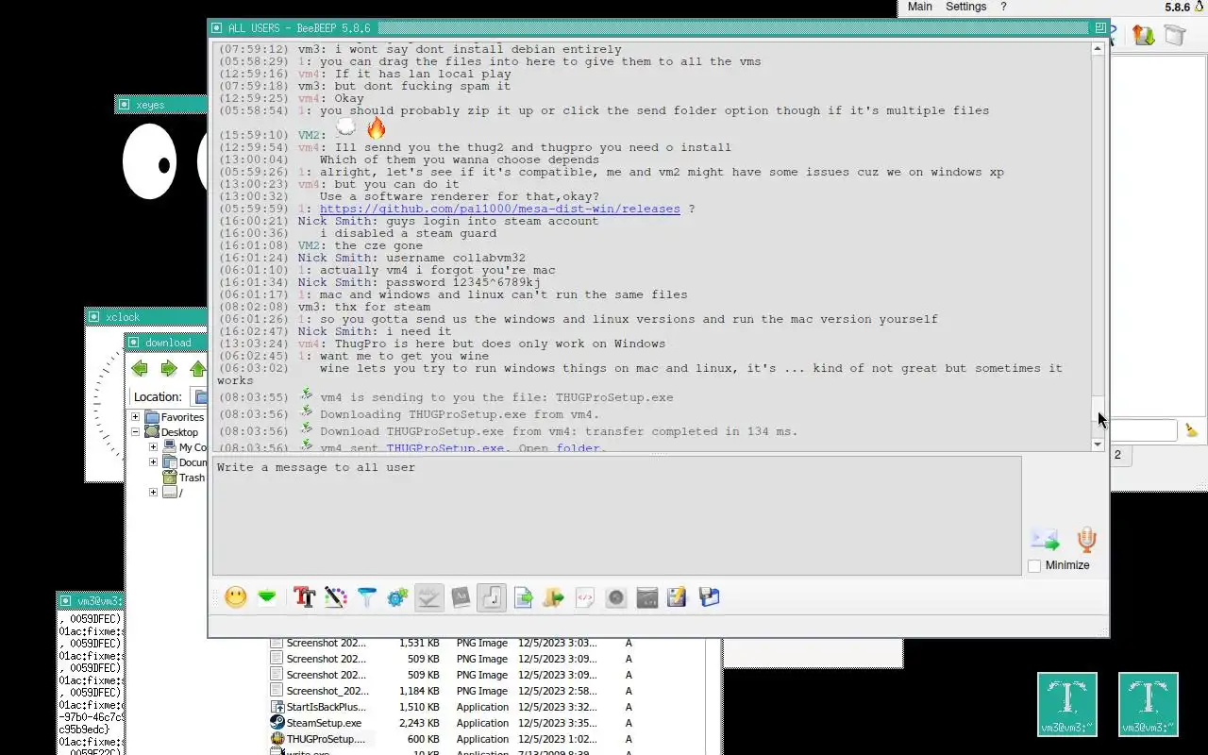Select Favorites in the folder tree
The height and width of the screenshot is (755, 1208).
point(181,417)
